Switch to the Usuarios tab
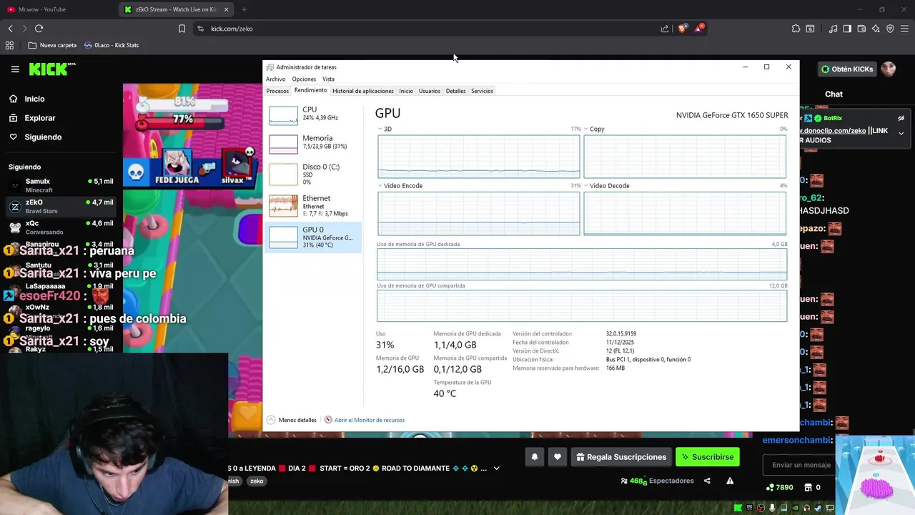 pyautogui.click(x=430, y=91)
